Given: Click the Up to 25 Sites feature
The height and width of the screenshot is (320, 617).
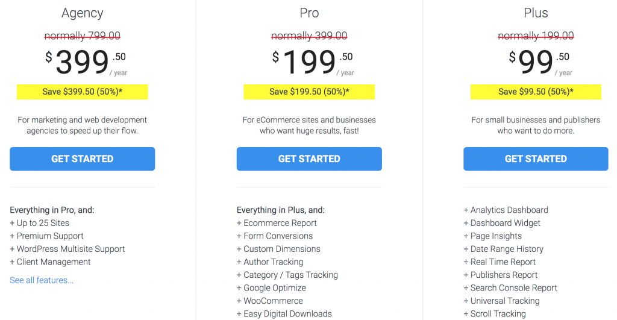Looking at the screenshot, I should click(x=39, y=223).
